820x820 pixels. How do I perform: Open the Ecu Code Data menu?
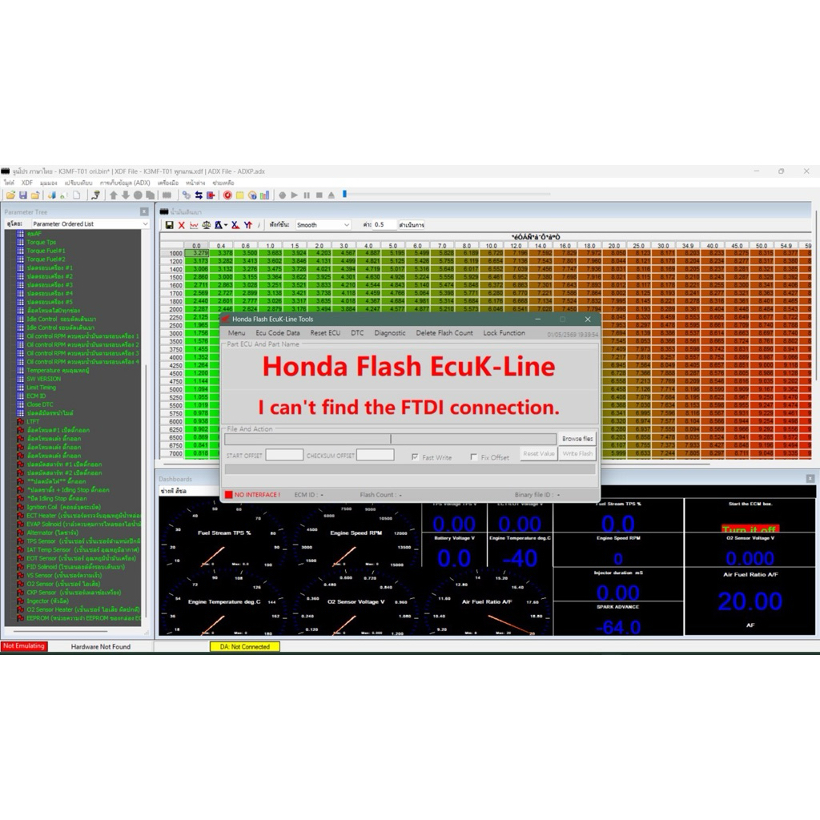click(x=278, y=332)
